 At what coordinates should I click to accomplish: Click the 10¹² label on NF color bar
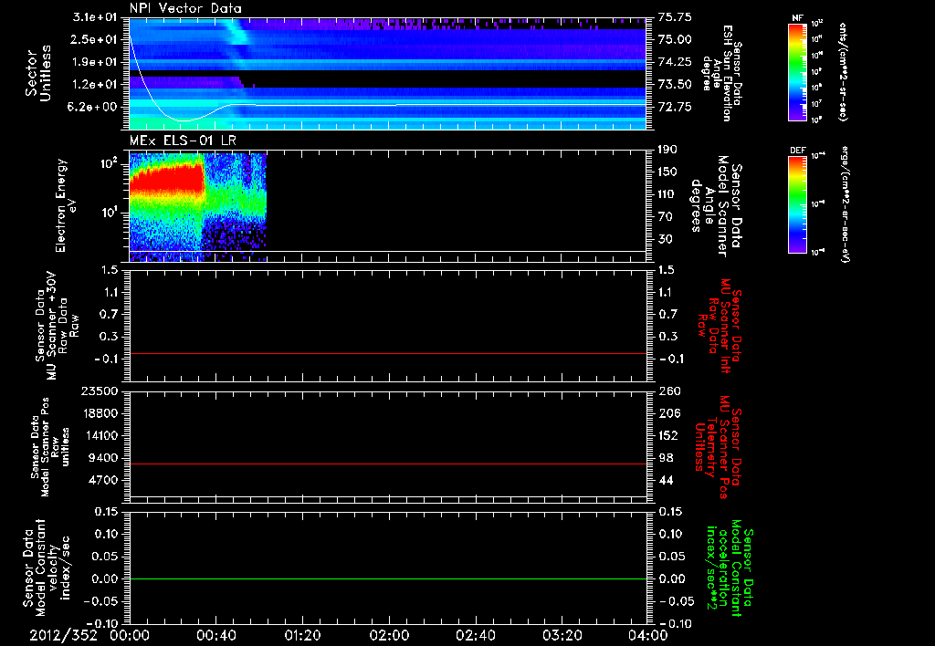click(817, 23)
